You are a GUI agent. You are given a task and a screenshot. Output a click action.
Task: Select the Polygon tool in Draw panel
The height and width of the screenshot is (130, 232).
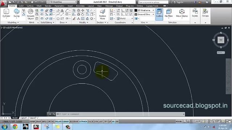58,18
